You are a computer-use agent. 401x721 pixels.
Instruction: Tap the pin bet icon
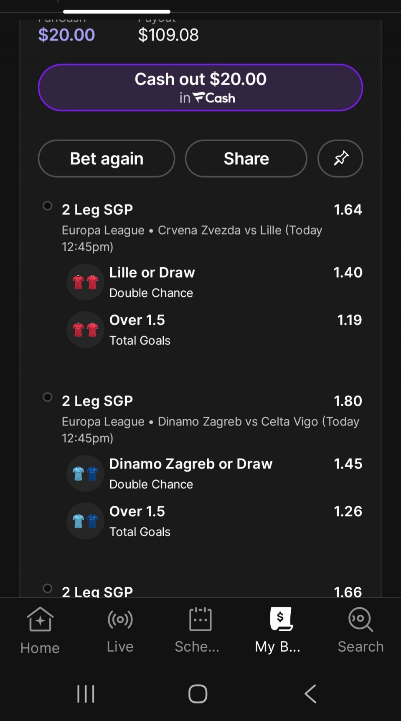pyautogui.click(x=340, y=158)
